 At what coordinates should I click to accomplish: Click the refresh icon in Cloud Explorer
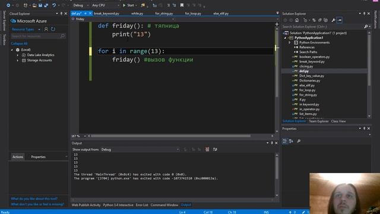pos(53,29)
